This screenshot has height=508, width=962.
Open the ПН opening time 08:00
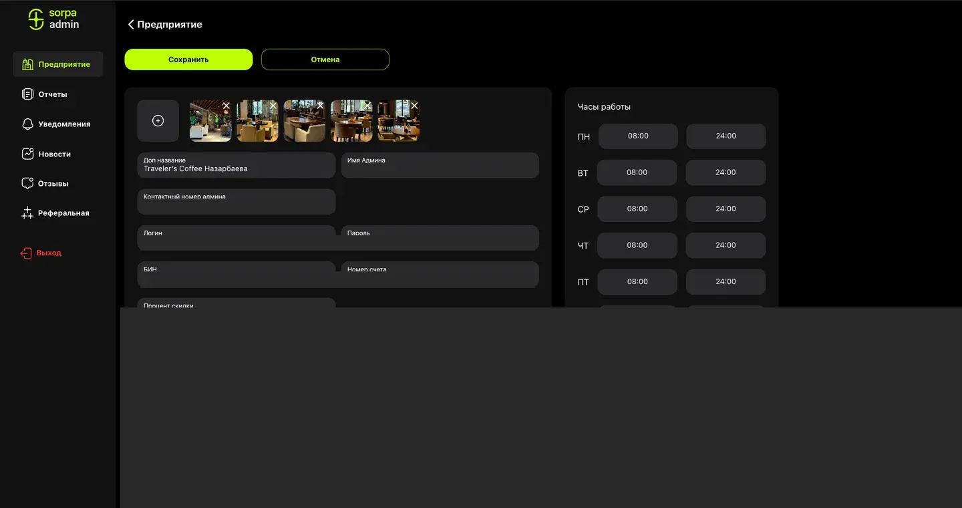click(638, 136)
